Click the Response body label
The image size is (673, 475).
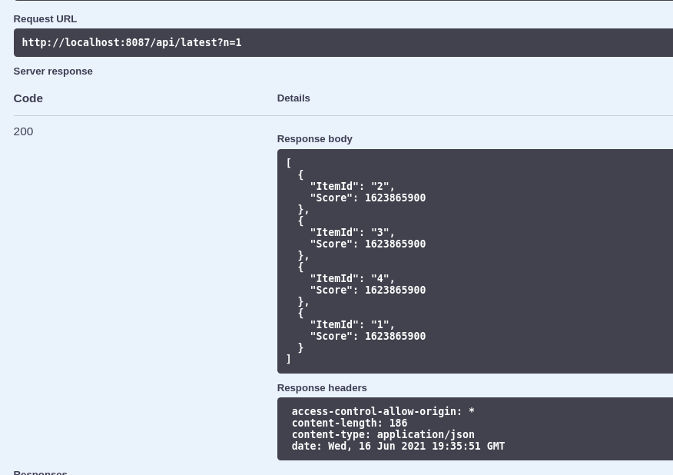pyautogui.click(x=314, y=138)
